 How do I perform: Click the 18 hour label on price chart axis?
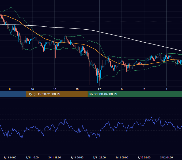[55, 89]
